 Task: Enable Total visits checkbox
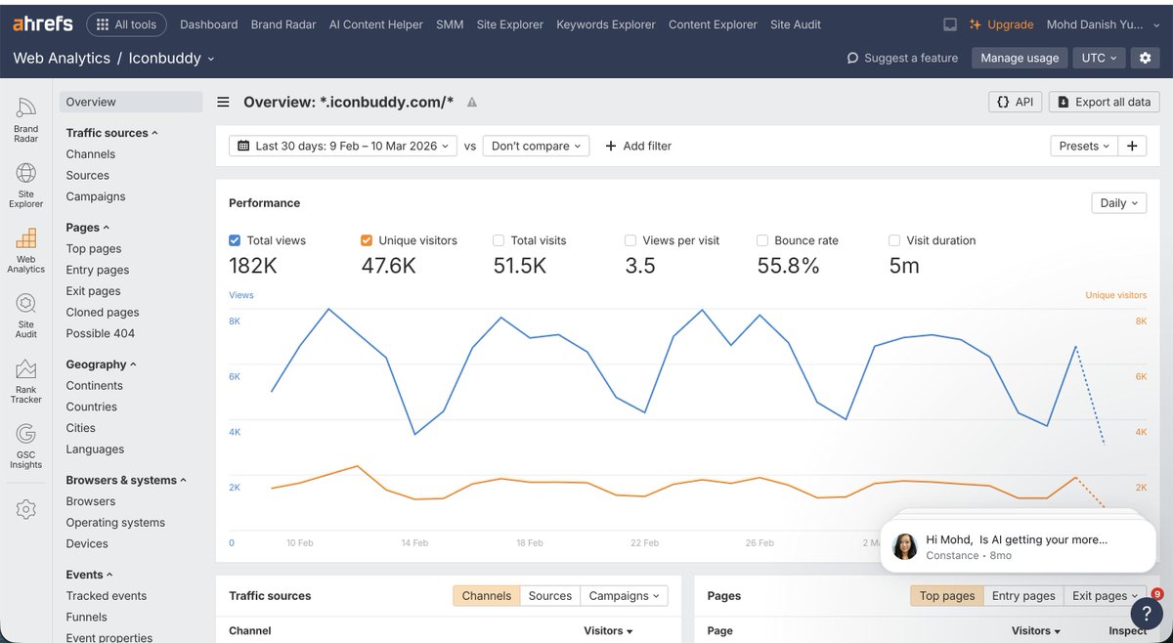(x=499, y=240)
